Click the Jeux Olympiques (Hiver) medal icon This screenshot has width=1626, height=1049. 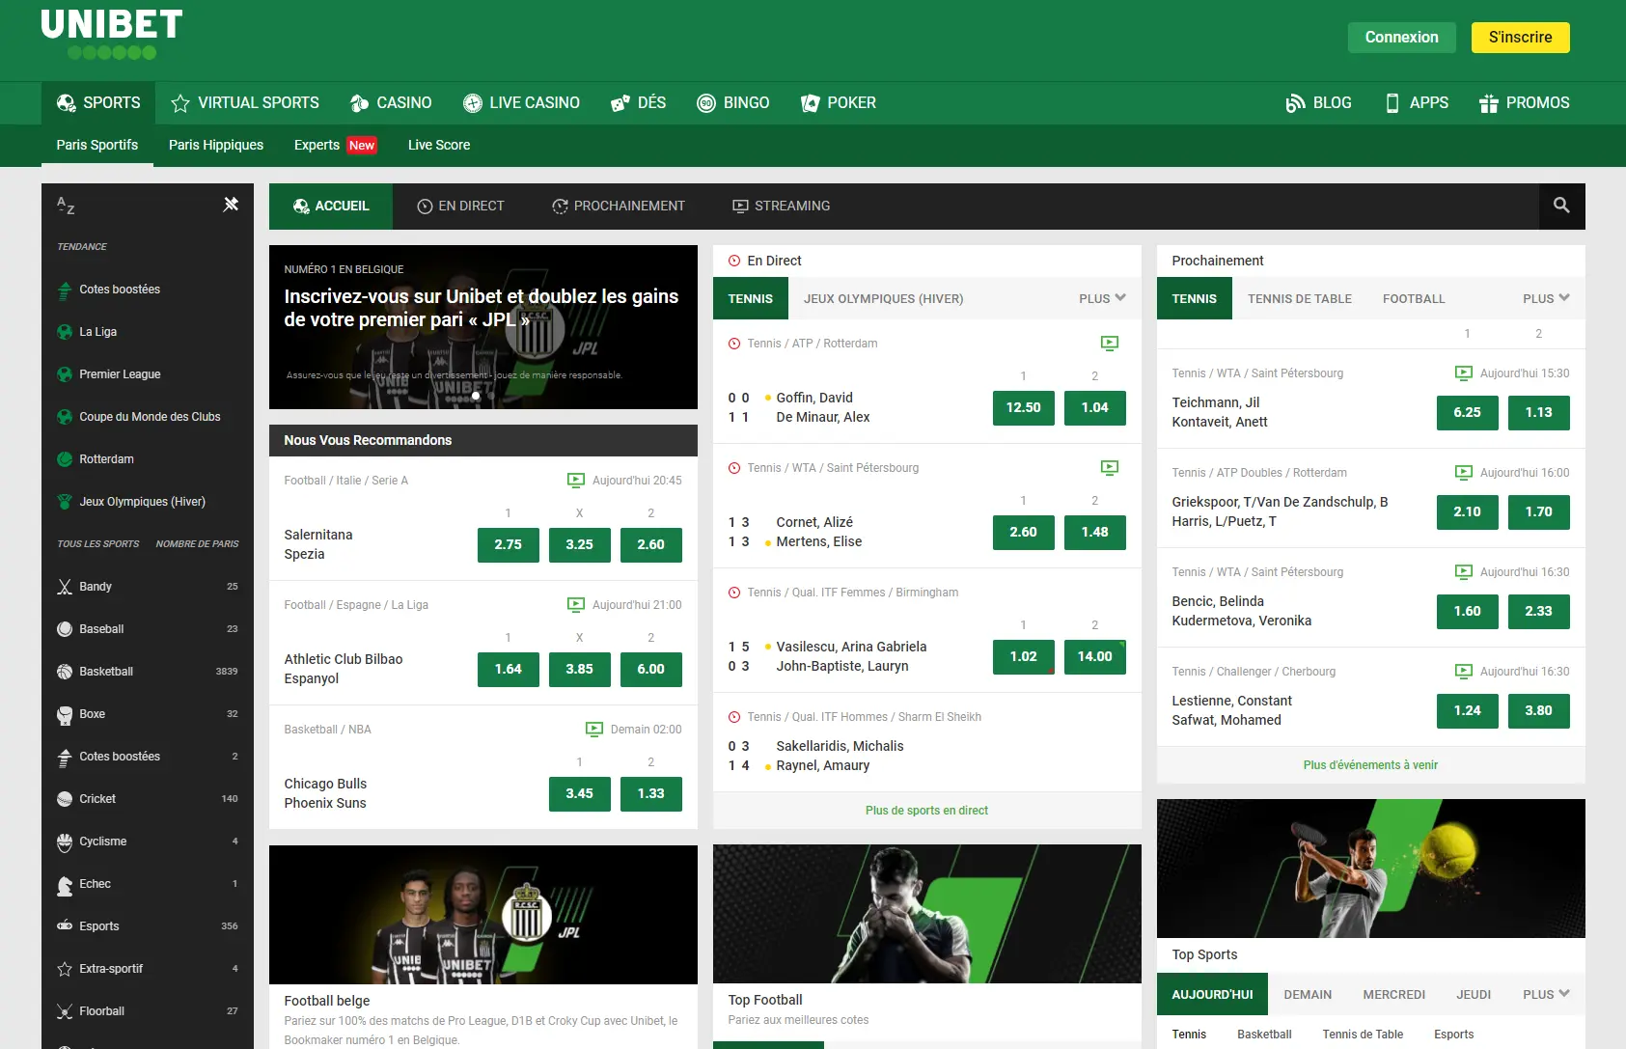65,502
